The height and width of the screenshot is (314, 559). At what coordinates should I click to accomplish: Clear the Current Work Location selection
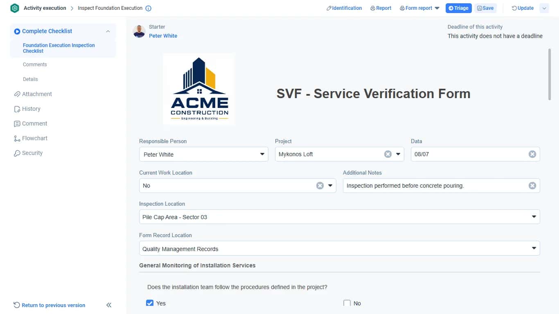[x=320, y=186]
